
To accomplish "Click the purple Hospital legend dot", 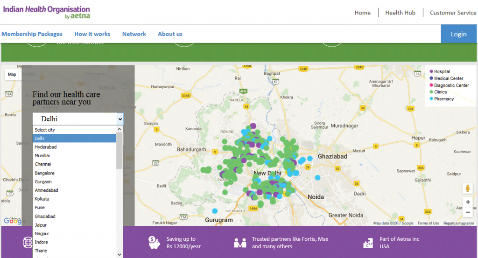I will point(431,71).
